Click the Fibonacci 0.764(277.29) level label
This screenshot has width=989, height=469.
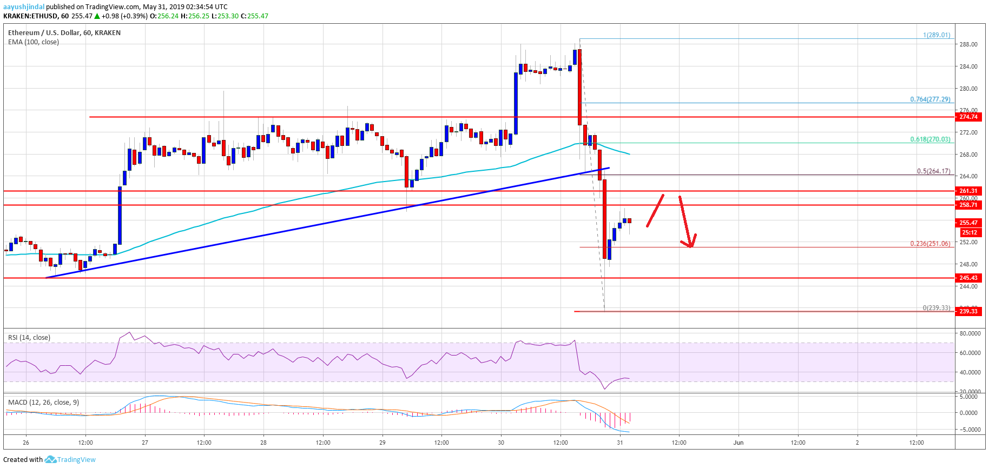point(930,99)
